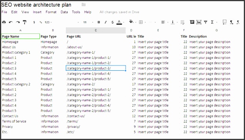Image resolution: width=245 pixels, height=140 pixels.
Task: Click the /privacy/ URL cell
Action: [96, 127]
